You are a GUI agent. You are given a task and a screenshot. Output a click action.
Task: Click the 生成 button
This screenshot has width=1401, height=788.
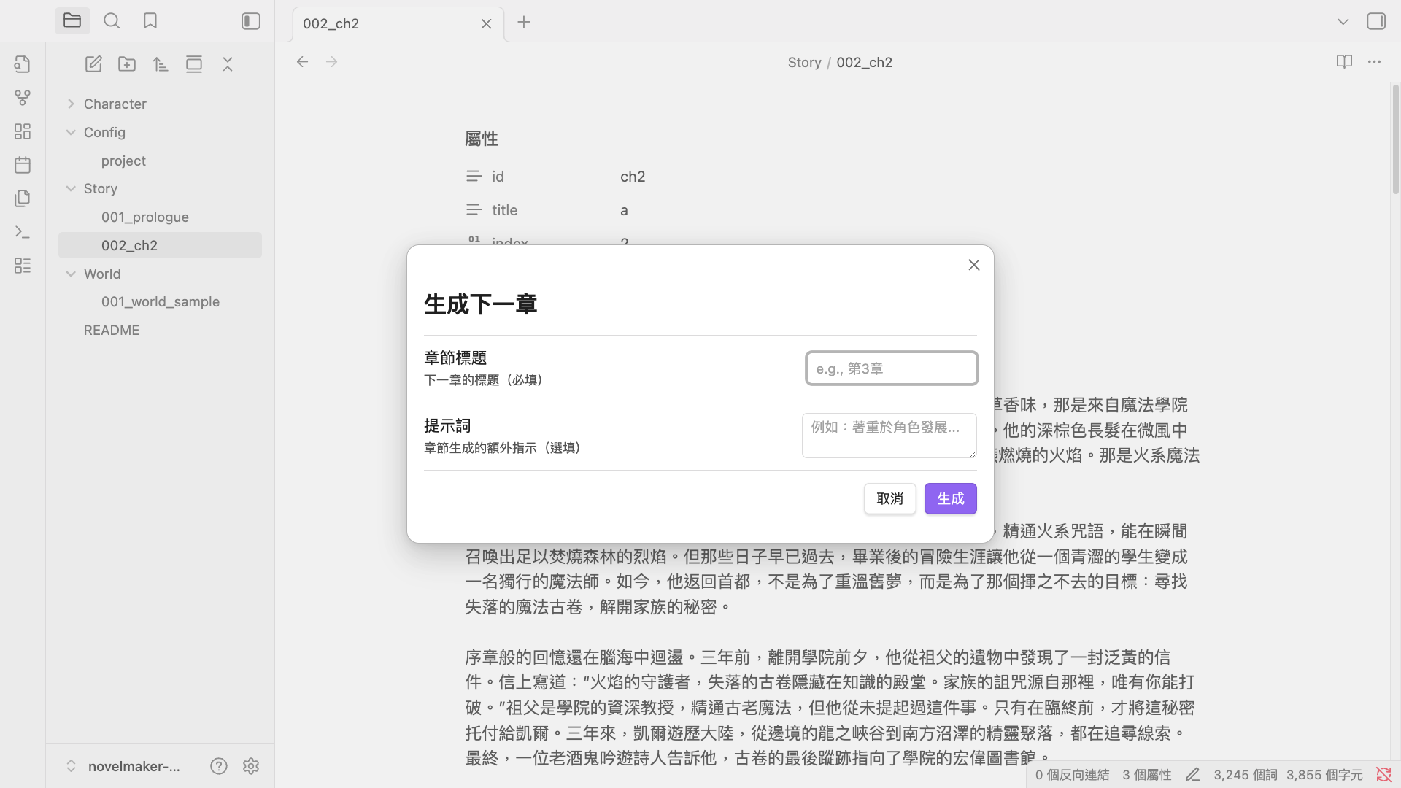(x=950, y=499)
